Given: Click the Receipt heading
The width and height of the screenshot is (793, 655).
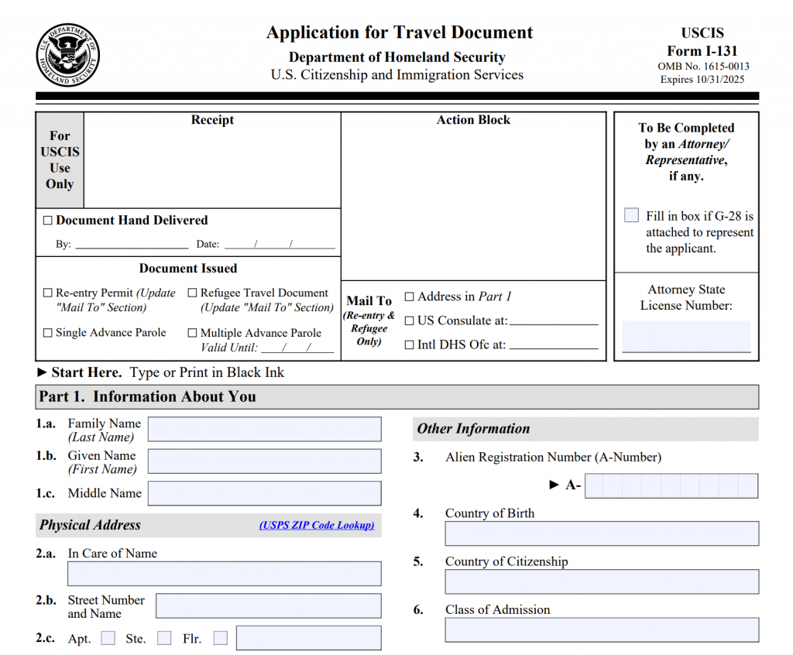Looking at the screenshot, I should coord(212,120).
